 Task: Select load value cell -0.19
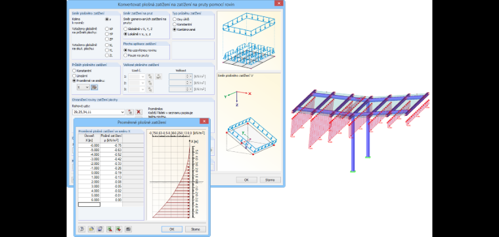(x=111, y=173)
